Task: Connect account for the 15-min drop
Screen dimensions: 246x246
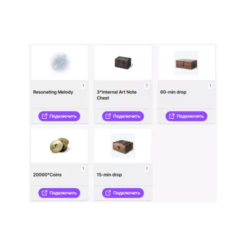Action: point(123,193)
